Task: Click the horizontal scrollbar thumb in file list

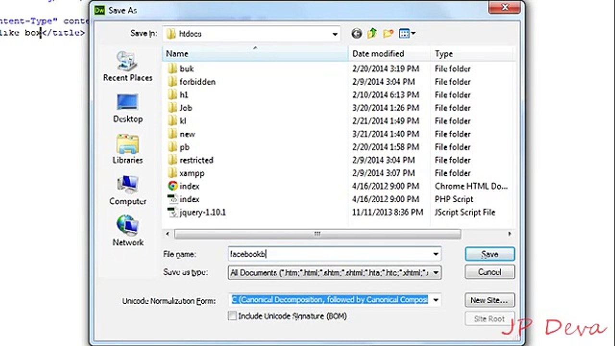Action: point(317,234)
